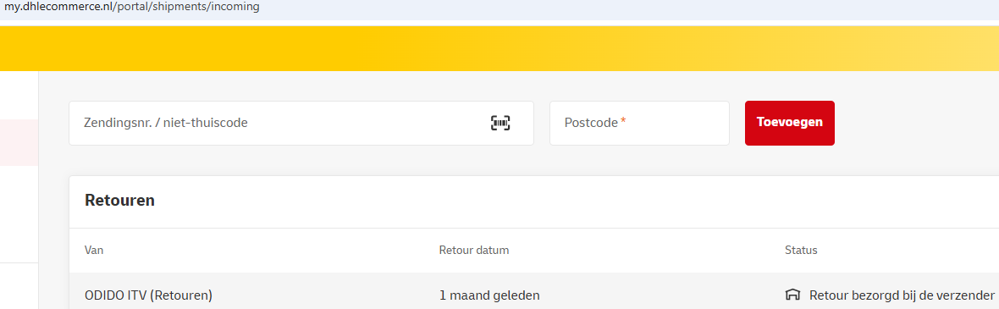Click the red Toevoegen button
The width and height of the screenshot is (999, 309).
tap(789, 123)
